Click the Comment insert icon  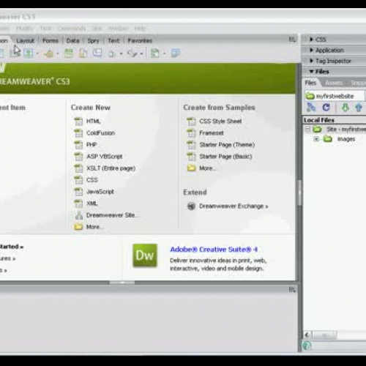tap(97, 53)
